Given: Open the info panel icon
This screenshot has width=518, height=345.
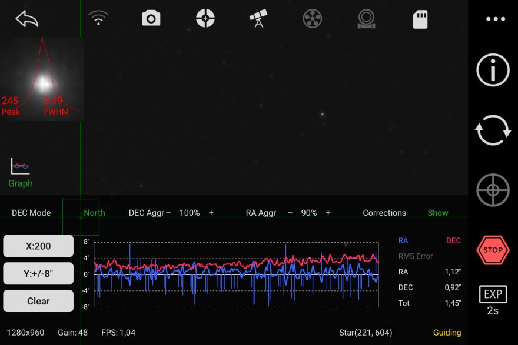Looking at the screenshot, I should tap(493, 71).
